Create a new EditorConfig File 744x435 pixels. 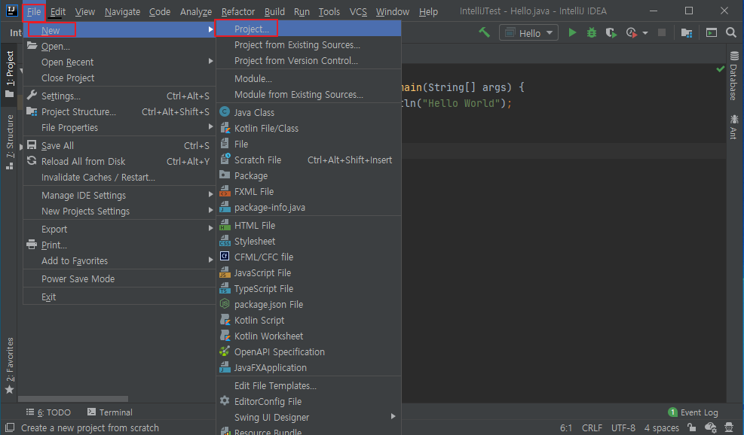tap(308, 401)
